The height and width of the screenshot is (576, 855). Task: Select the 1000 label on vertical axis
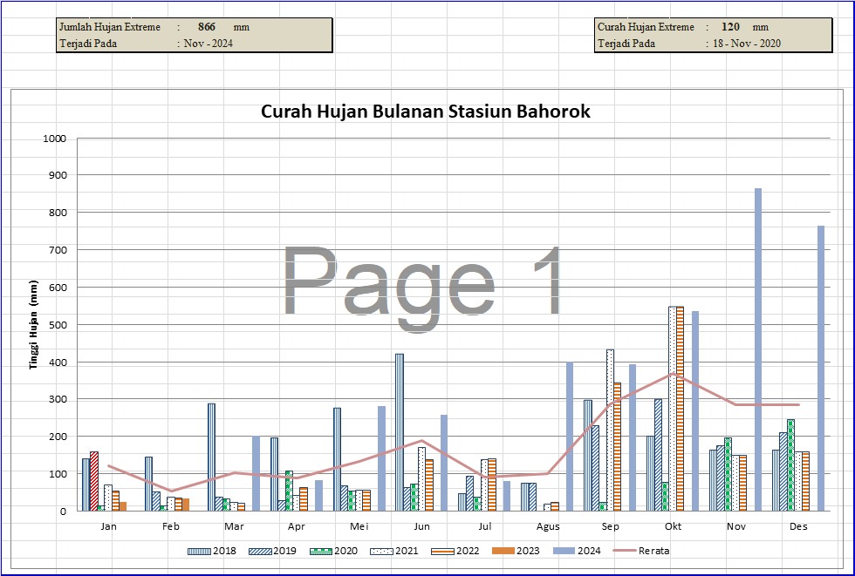tap(54, 139)
